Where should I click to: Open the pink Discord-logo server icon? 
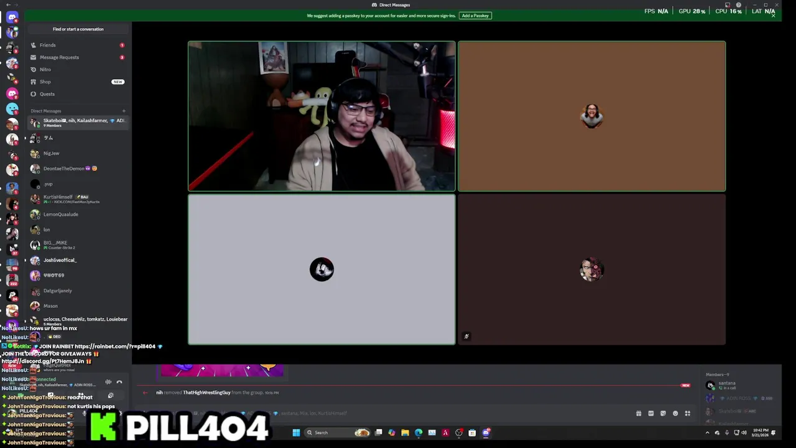(x=12, y=93)
